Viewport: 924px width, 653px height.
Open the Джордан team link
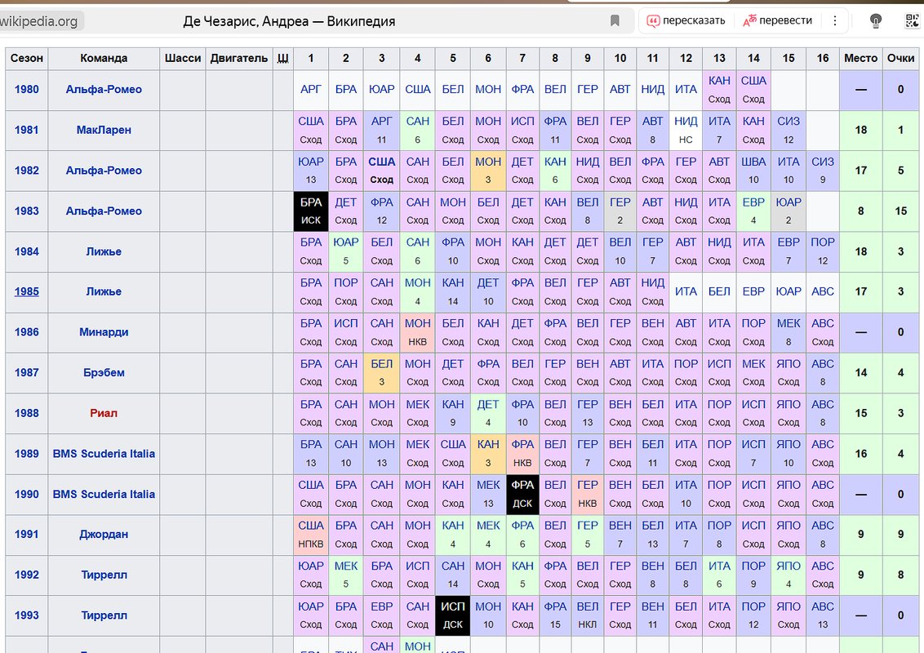coord(104,535)
